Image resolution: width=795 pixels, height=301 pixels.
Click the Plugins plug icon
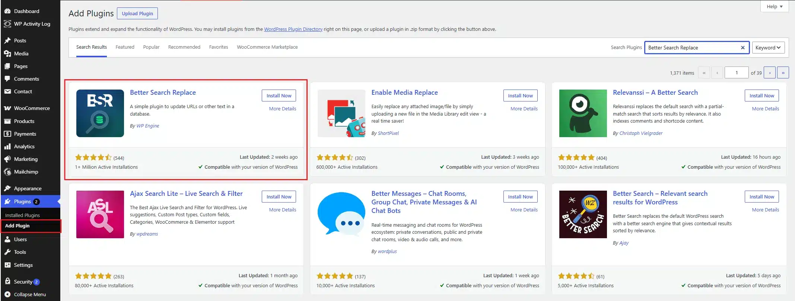point(7,201)
